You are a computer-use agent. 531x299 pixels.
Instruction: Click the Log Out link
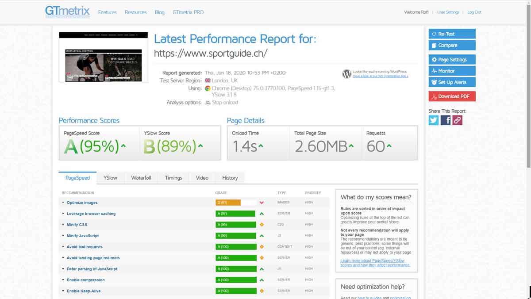(474, 12)
